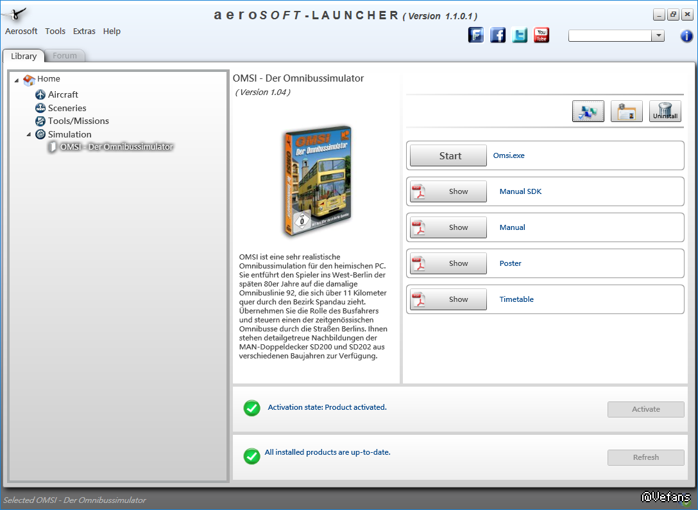Select Tools/Missions in the library tree
Image resolution: width=698 pixels, height=510 pixels.
[x=78, y=121]
